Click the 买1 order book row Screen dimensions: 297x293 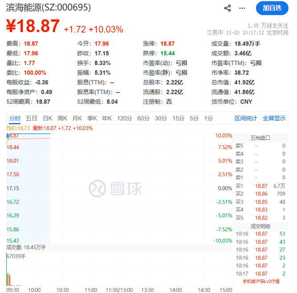click(x=260, y=185)
